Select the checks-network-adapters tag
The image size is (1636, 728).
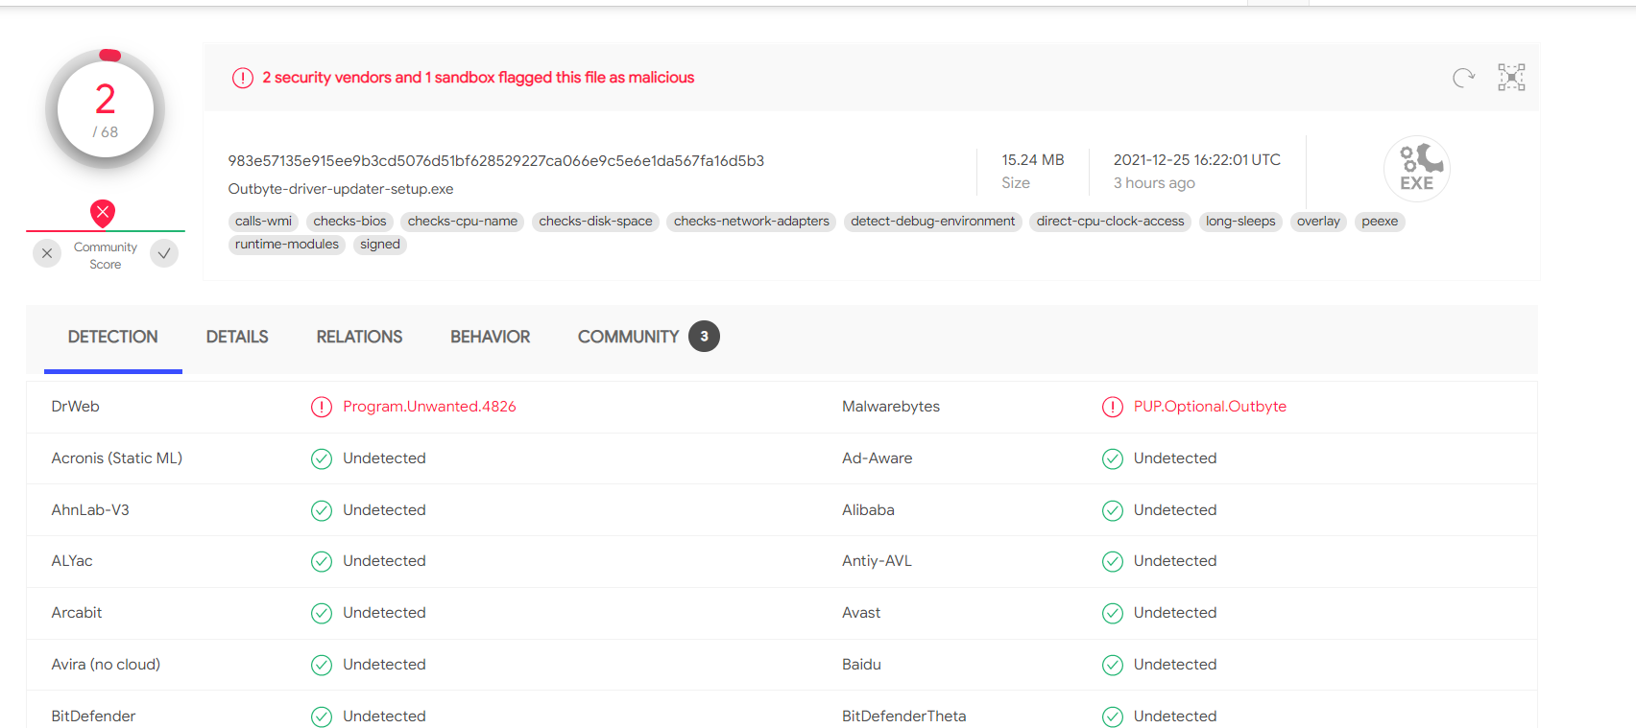(752, 222)
